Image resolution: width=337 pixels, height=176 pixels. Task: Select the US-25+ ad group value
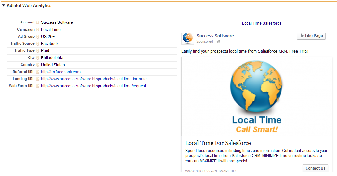(x=48, y=37)
